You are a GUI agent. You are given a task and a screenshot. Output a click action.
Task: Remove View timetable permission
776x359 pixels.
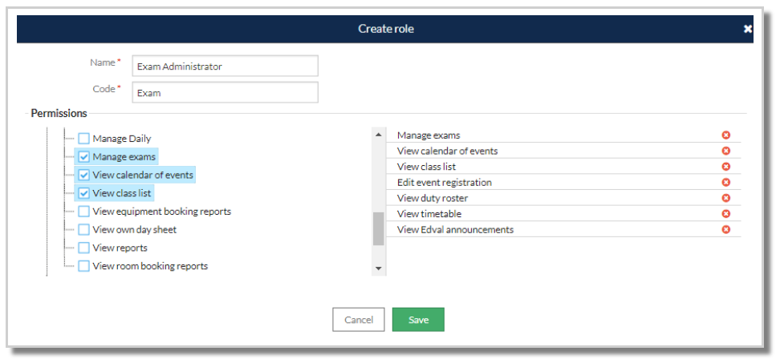[x=725, y=214]
